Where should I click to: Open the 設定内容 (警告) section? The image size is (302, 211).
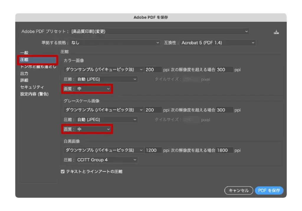(x=34, y=94)
